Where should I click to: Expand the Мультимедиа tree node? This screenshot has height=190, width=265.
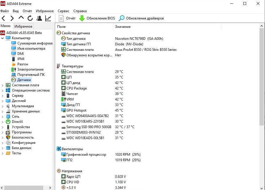(2, 106)
